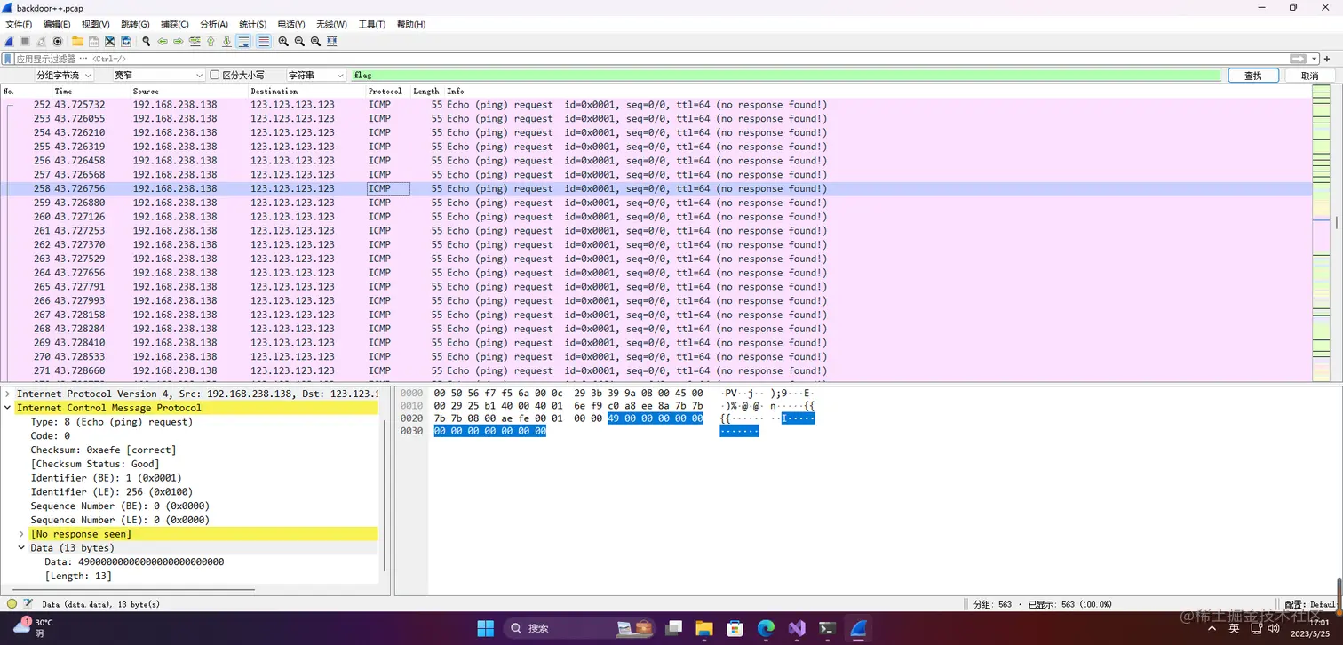
Task: Toggle packet list coloring rules
Action: pyautogui.click(x=264, y=42)
